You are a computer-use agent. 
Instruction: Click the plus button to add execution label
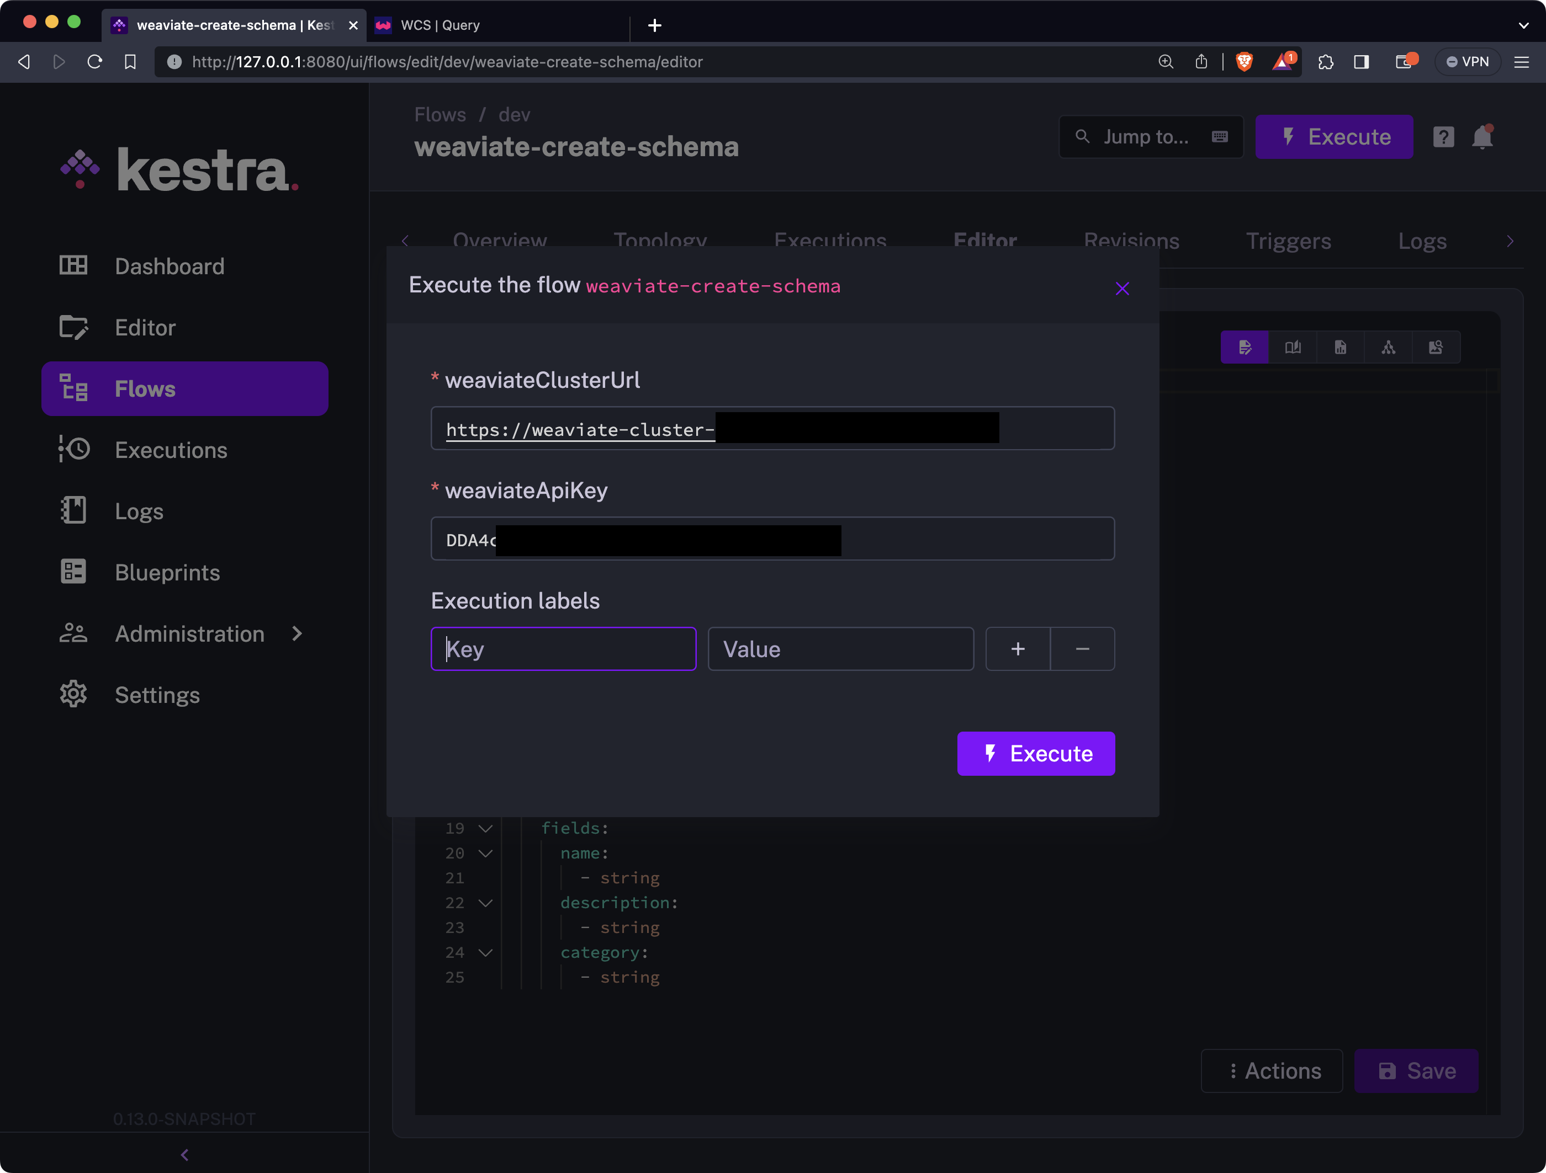tap(1018, 649)
